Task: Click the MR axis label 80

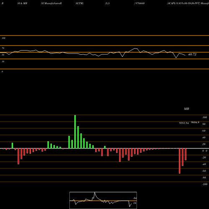Action: (x=204, y=124)
